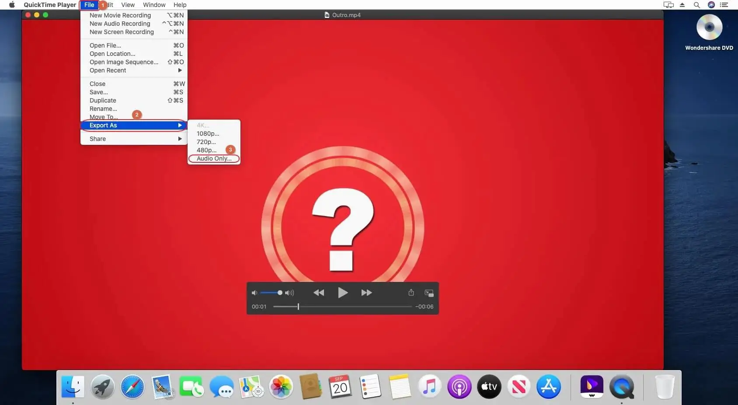The image size is (738, 405).
Task: Click the playback timeline scrubber
Action: [298, 306]
